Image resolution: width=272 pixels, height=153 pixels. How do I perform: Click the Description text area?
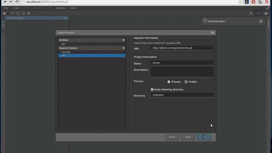tap(182, 72)
